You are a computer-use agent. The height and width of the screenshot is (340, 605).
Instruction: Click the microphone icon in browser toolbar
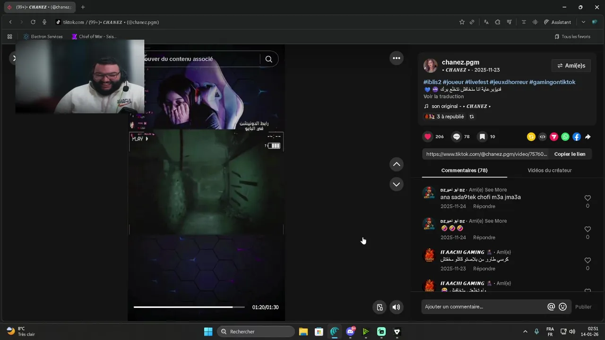[44, 22]
